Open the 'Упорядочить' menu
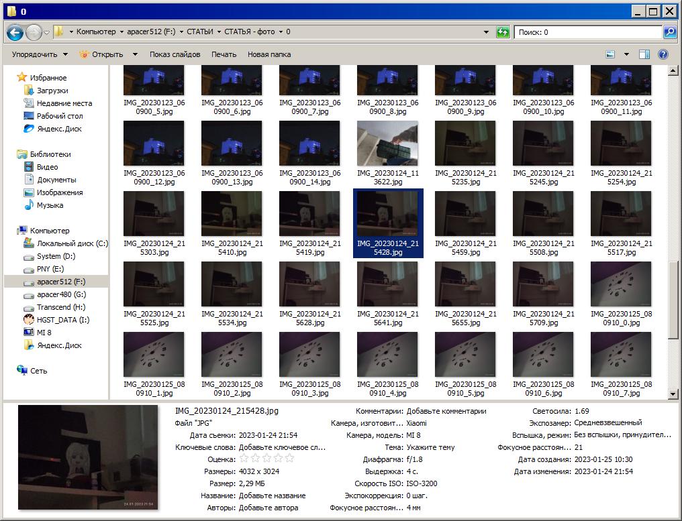This screenshot has height=521, width=682. tap(40, 54)
